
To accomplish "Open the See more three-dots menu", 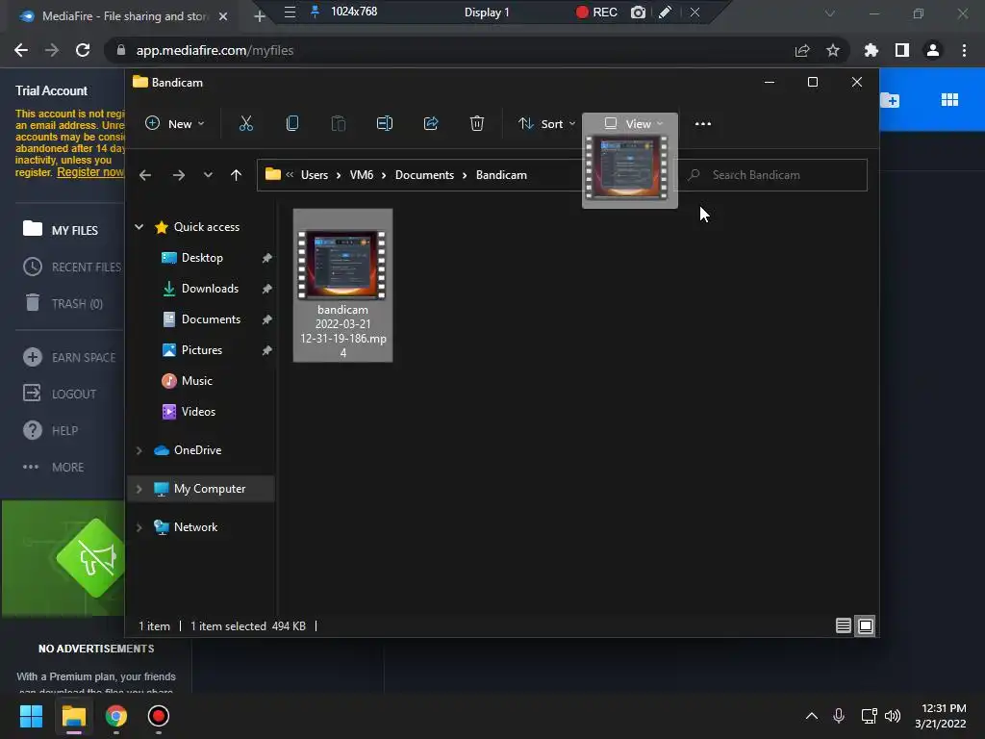I will tap(703, 124).
